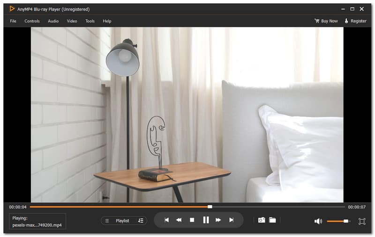Open the Audio menu
This screenshot has width=375, height=237.
(53, 21)
